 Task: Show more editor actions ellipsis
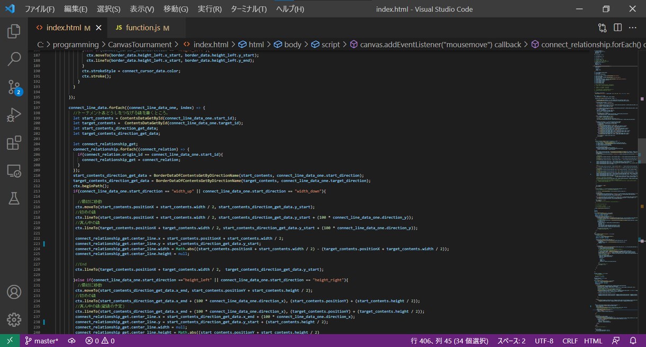click(633, 28)
